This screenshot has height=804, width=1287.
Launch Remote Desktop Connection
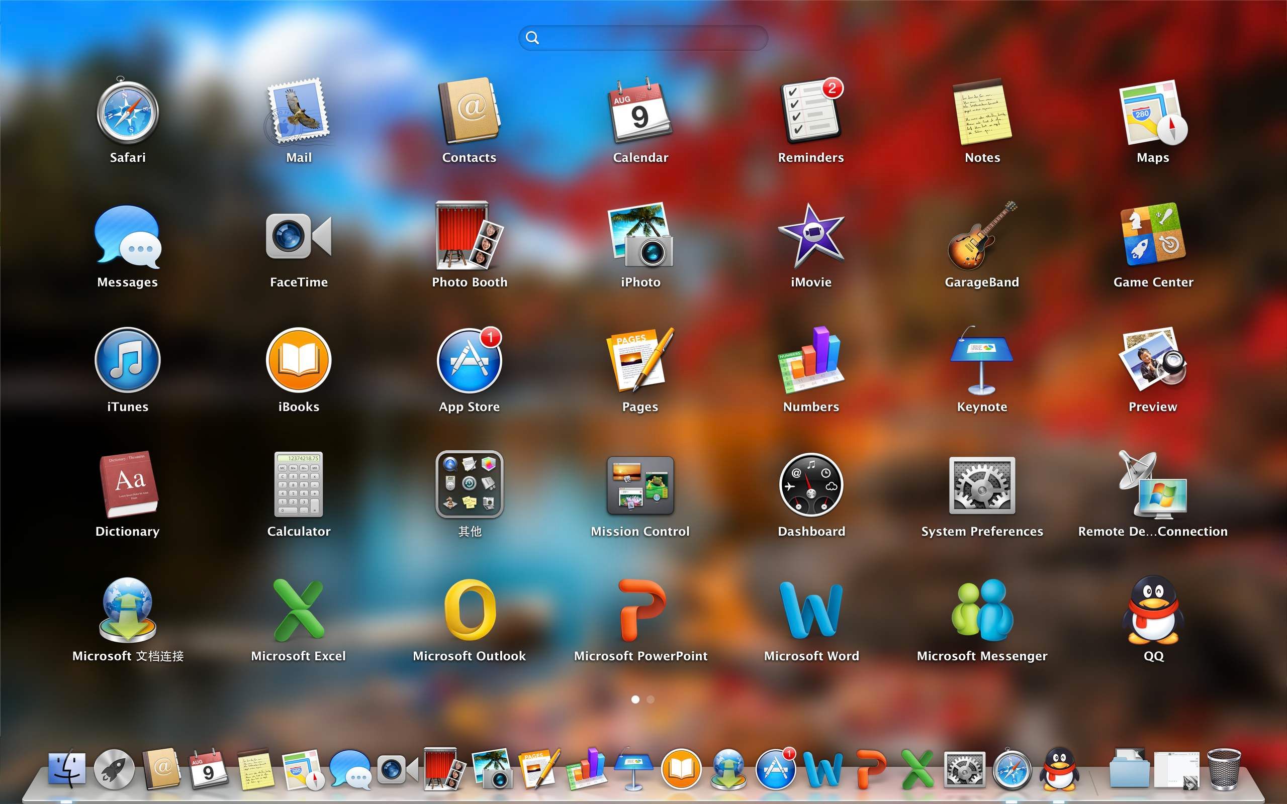pos(1153,484)
